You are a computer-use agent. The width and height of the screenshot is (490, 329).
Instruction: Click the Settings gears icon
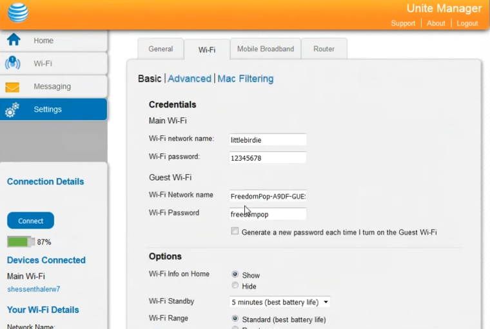pyautogui.click(x=12, y=110)
